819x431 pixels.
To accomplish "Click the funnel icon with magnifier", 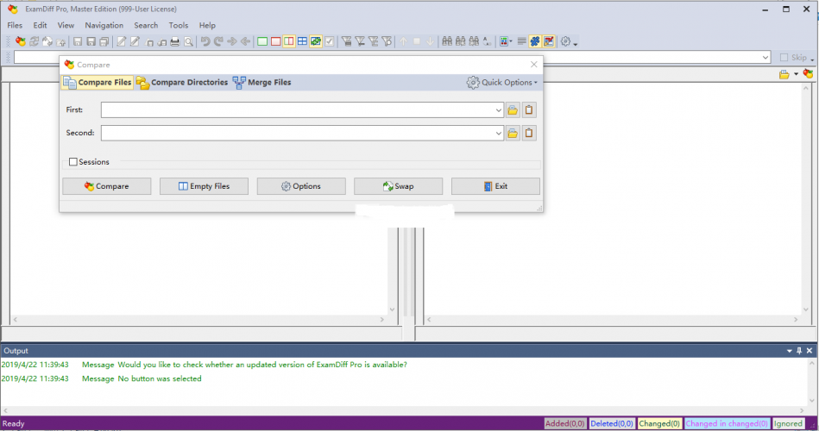I will (x=387, y=41).
